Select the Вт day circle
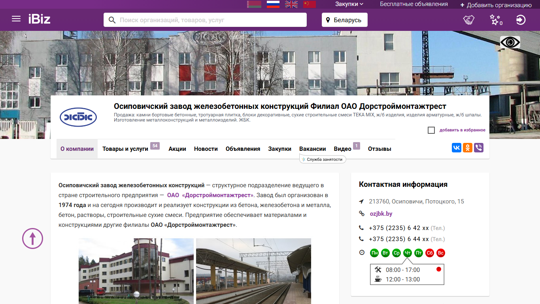This screenshot has width=540, height=304. [x=385, y=253]
